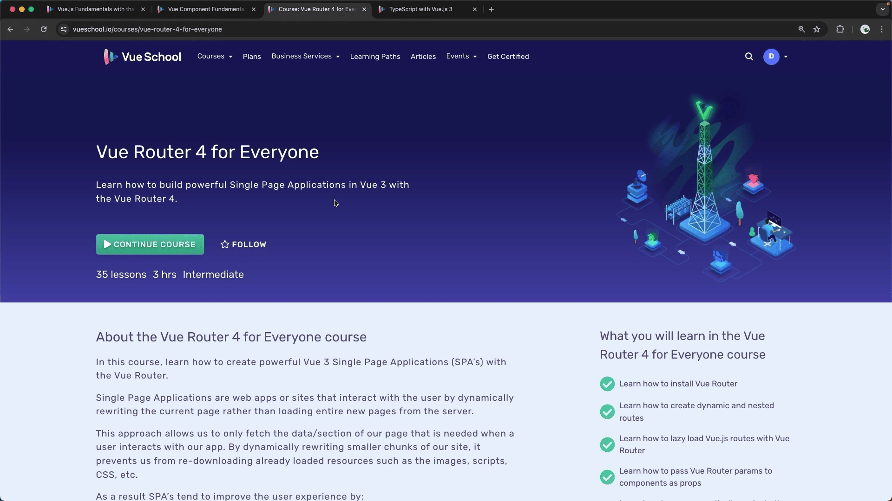Screen dimensions: 892x501
Task: Select the Course: Vue Router 4 tab
Action: 317,9
